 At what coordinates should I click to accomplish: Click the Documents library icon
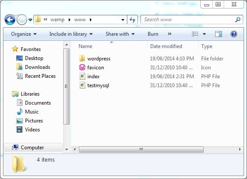pyautogui.click(x=20, y=102)
